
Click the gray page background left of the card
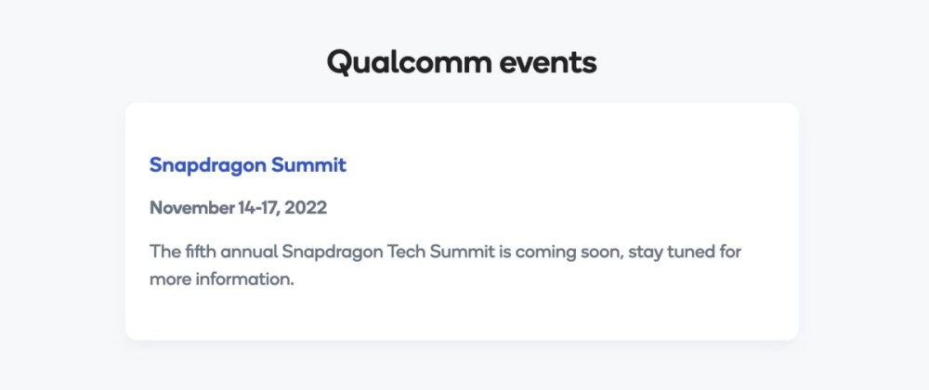pos(62,221)
